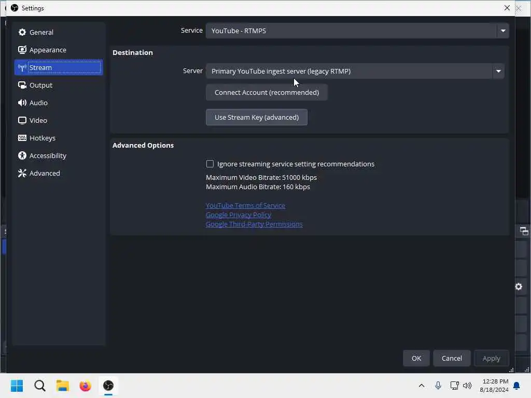Click the Destination section heading
This screenshot has height=398, width=531.
(133, 52)
